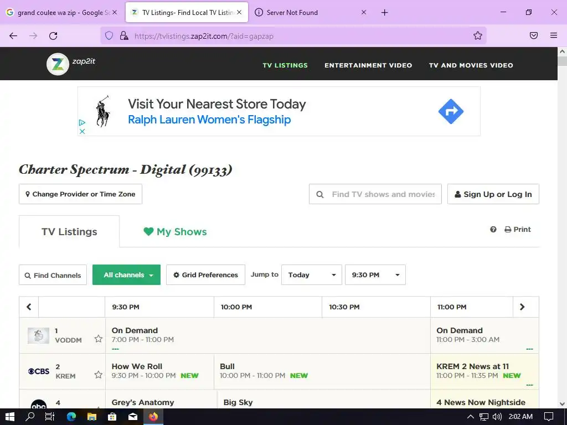Open Windows taskbar search
The image size is (567, 425).
pos(30,417)
